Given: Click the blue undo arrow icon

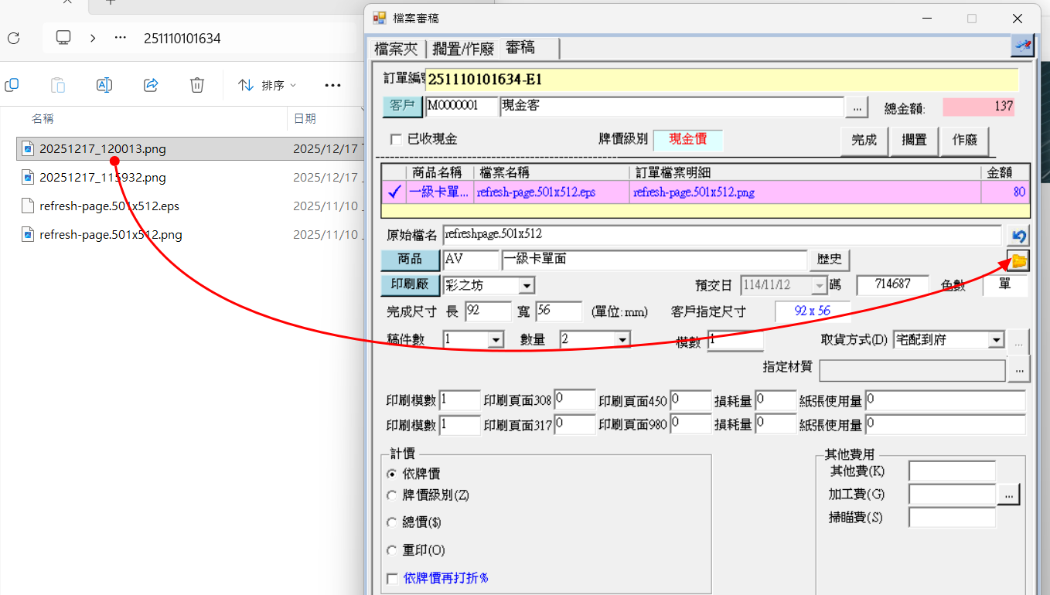Looking at the screenshot, I should coord(1019,236).
